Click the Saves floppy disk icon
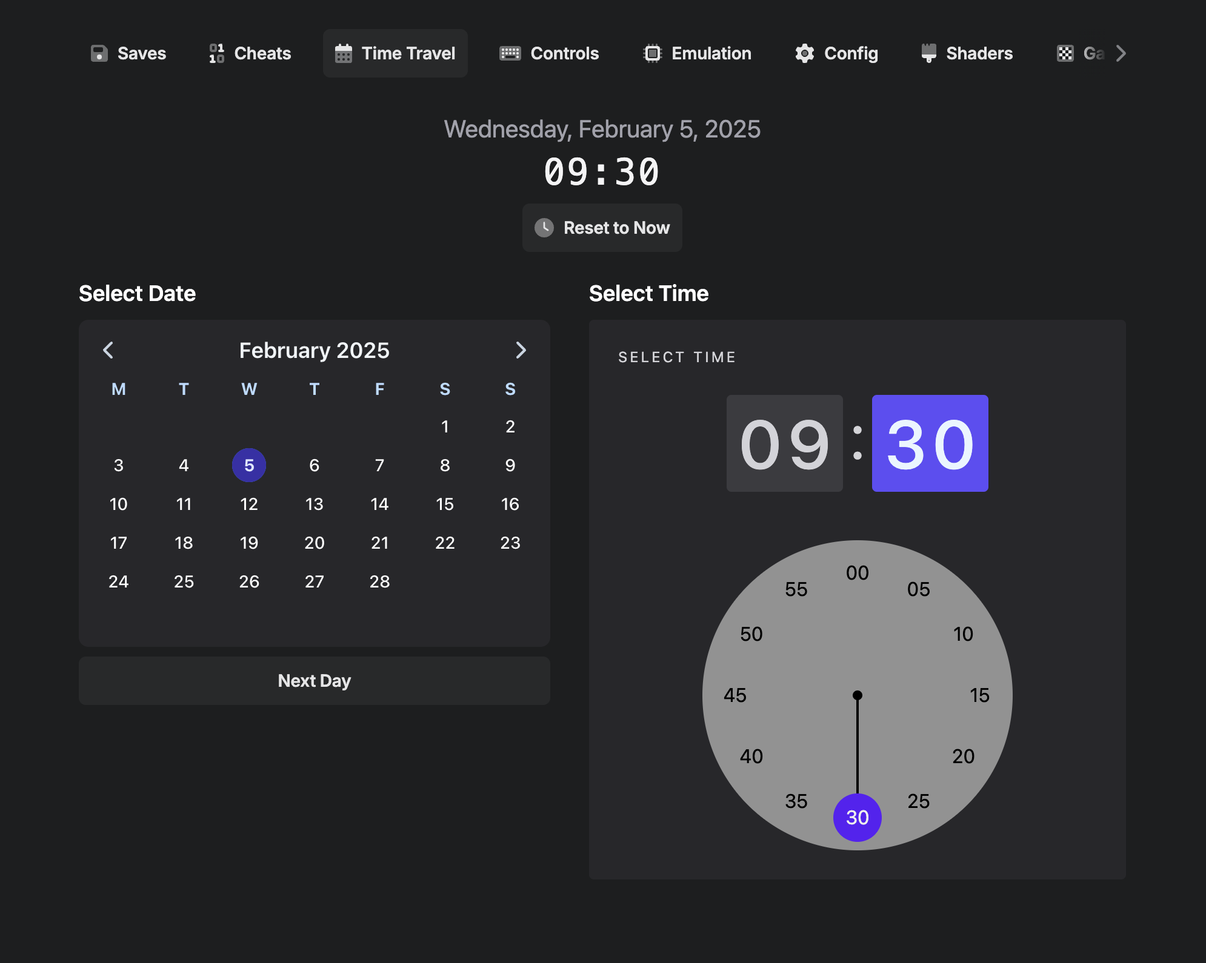The width and height of the screenshot is (1206, 963). click(x=99, y=53)
